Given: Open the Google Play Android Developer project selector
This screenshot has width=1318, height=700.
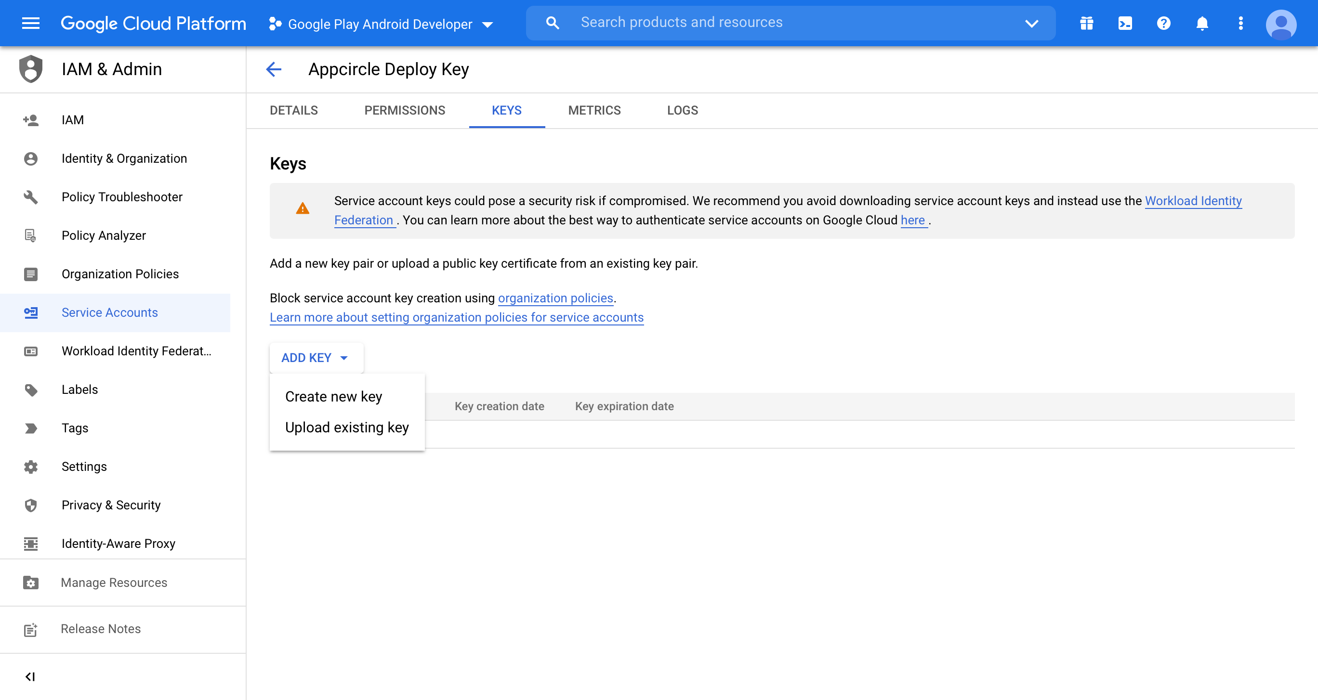Looking at the screenshot, I should [381, 24].
